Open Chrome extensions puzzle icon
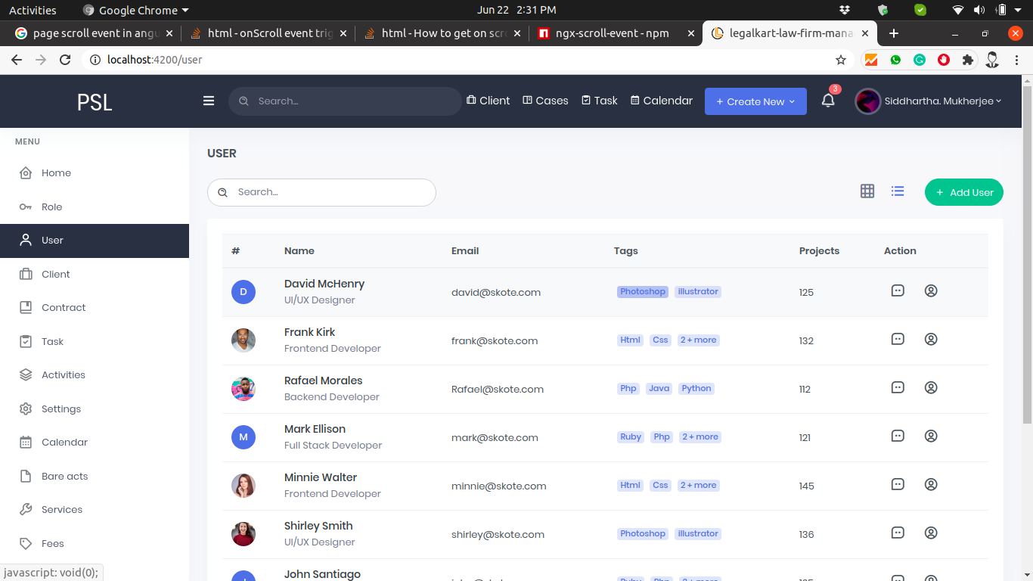The width and height of the screenshot is (1033, 581). [x=967, y=60]
